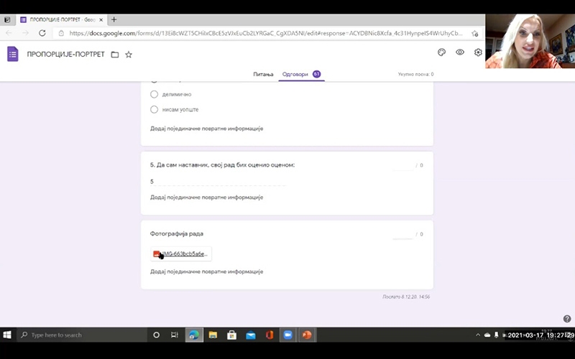Open Microsoft Store from the taskbar
Screen dimensions: 575x359
(231, 335)
